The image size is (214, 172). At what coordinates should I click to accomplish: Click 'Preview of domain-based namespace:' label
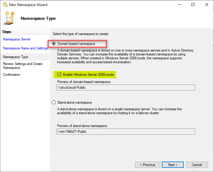pos(84,82)
